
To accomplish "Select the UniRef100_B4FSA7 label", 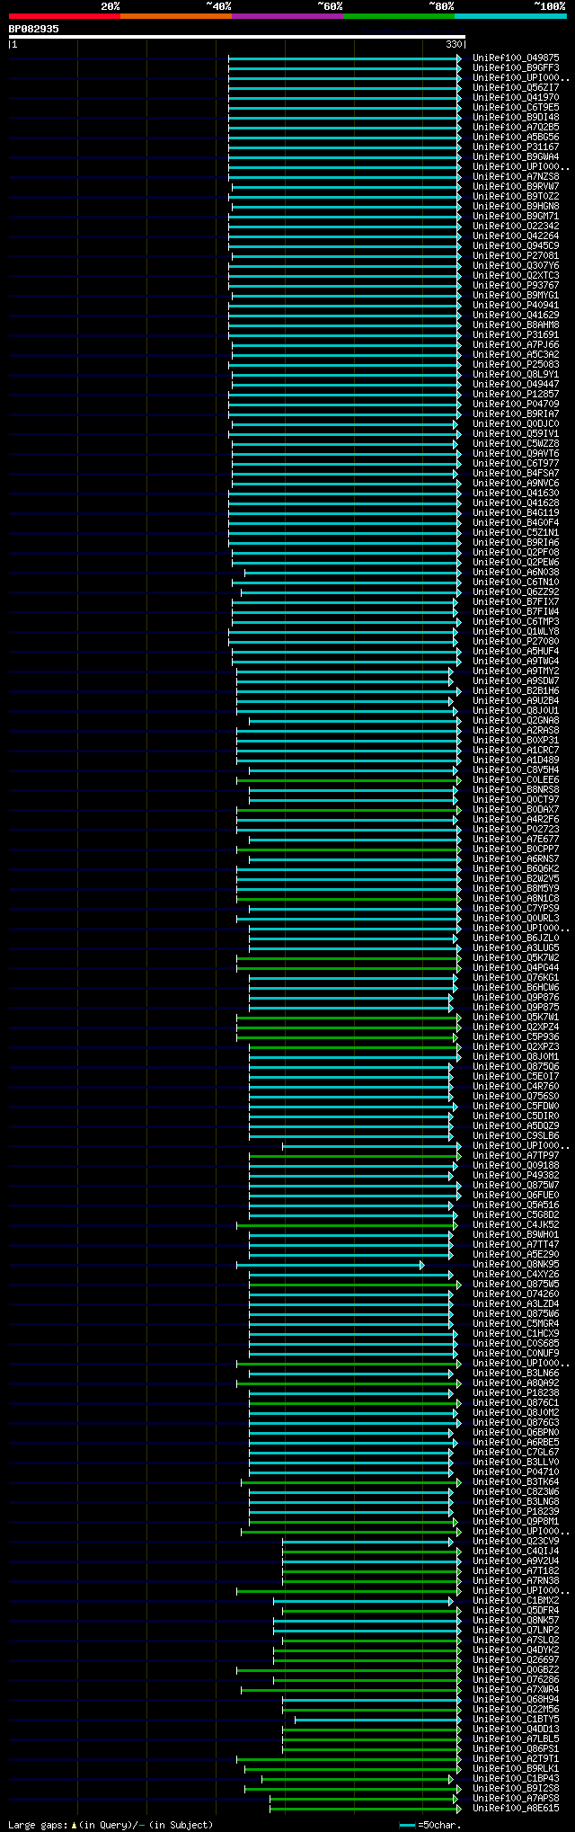I will [x=516, y=473].
